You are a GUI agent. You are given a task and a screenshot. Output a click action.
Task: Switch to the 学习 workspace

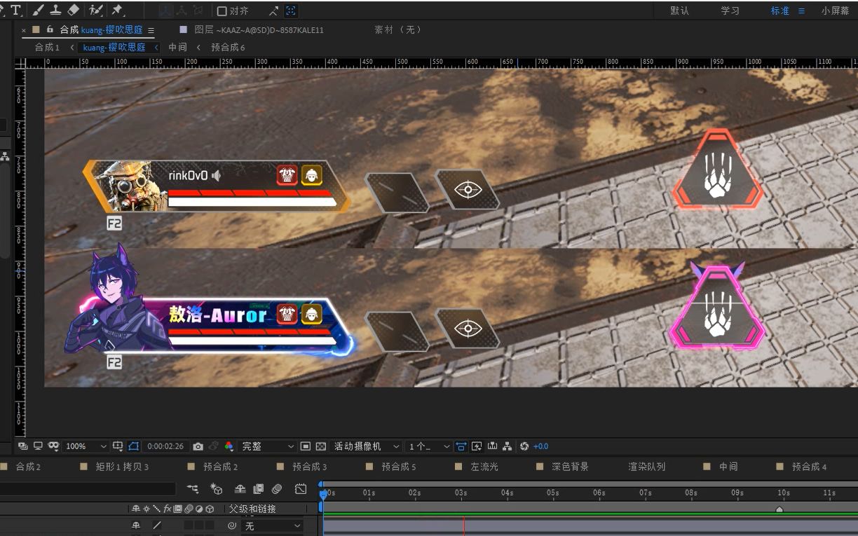coord(730,11)
